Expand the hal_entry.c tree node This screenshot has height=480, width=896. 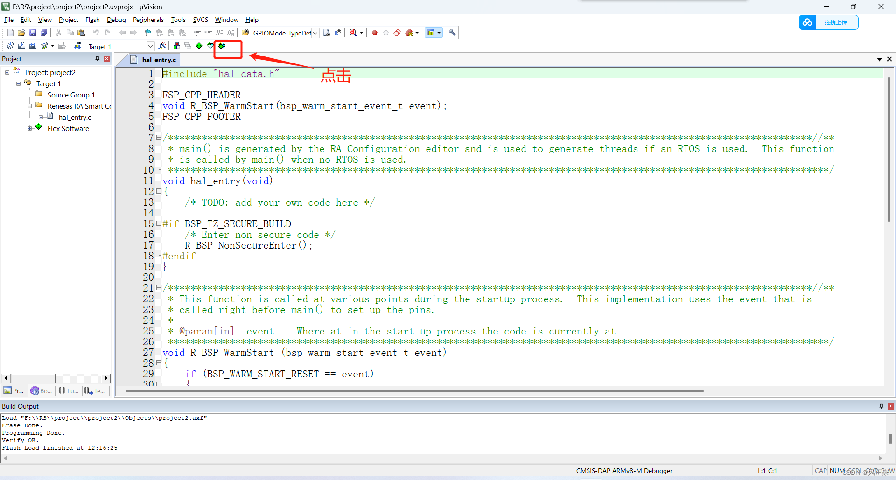coord(41,117)
